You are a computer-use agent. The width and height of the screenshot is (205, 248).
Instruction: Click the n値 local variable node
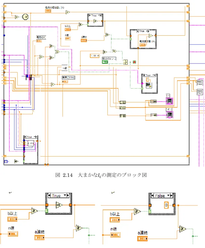(64, 68)
